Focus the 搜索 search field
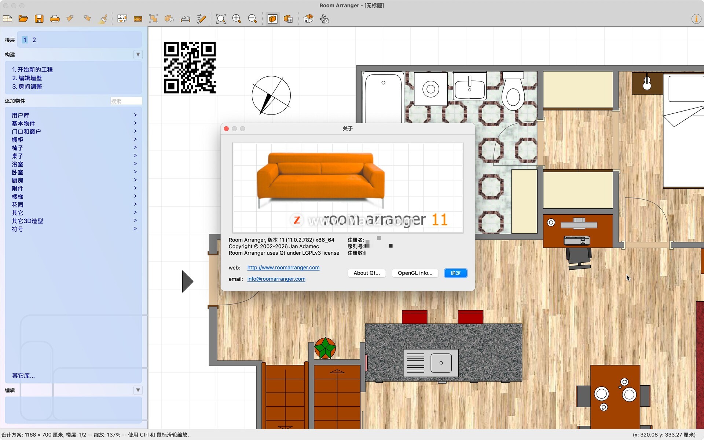The height and width of the screenshot is (440, 704). (x=126, y=101)
